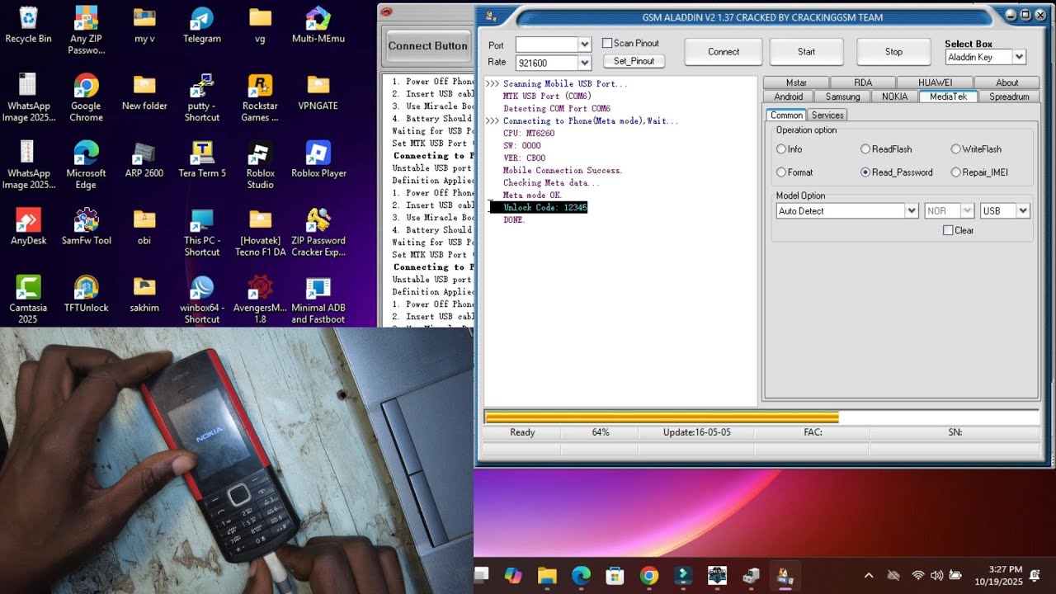Tick the Clear checkbox
Viewport: 1056px width, 594px height.
(948, 230)
